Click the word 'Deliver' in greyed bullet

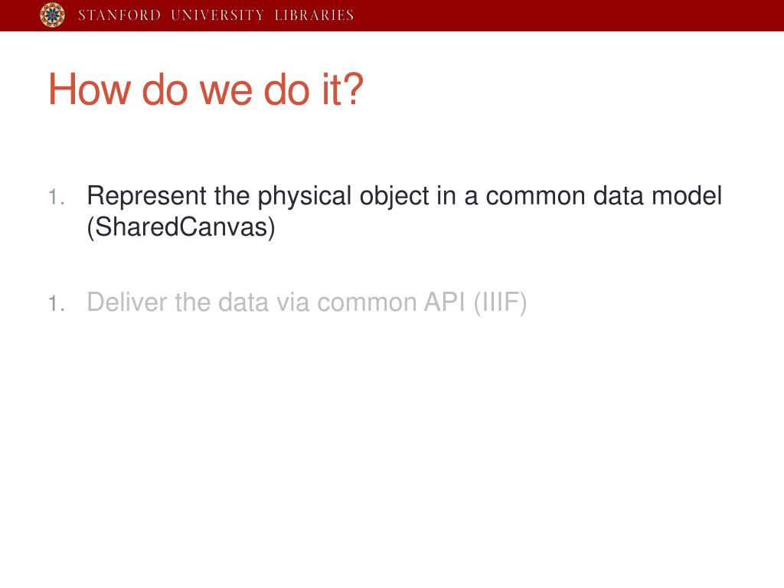click(127, 302)
